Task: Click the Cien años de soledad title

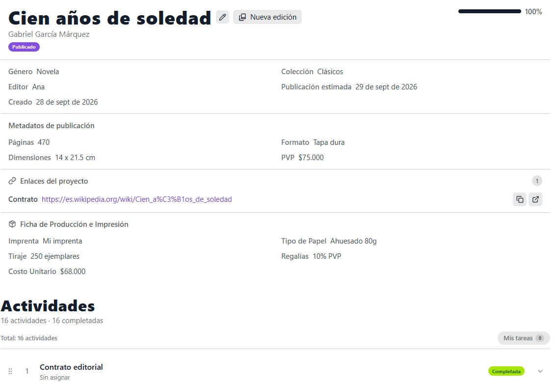Action: pos(110,19)
